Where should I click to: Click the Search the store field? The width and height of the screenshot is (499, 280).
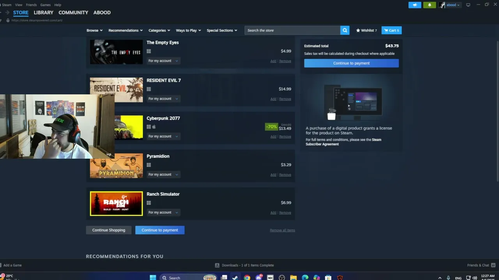[x=292, y=30]
